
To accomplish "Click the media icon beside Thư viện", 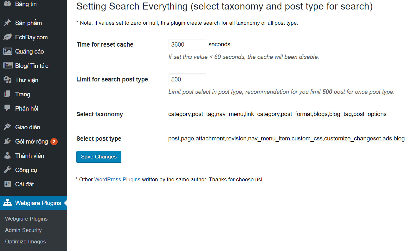I will (x=8, y=80).
